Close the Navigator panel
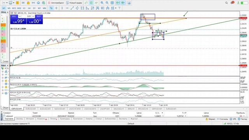The image size is (249, 140). (7, 65)
